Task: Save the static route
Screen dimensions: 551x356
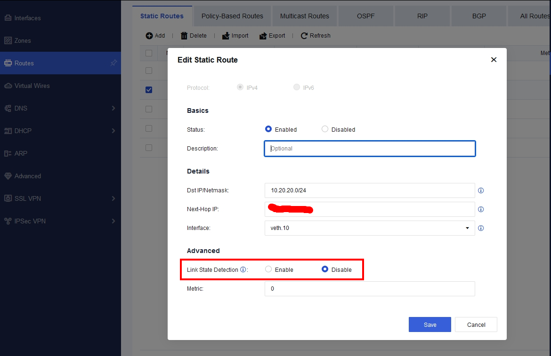Action: point(430,324)
